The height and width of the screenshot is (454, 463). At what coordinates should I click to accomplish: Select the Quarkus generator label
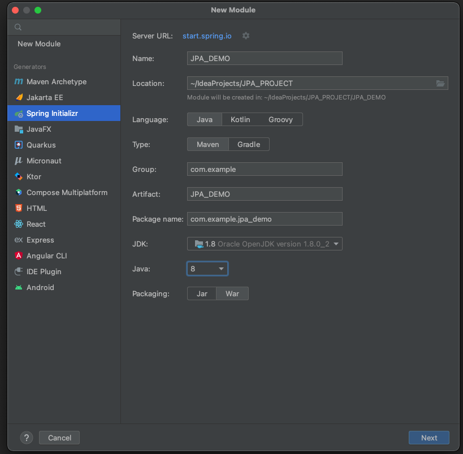tap(41, 145)
